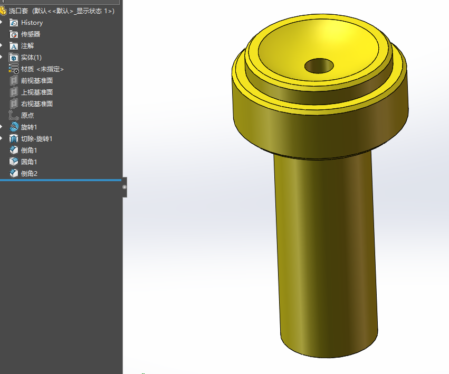Click the 浇口套 part root icon
This screenshot has width=449, height=374.
(3, 11)
